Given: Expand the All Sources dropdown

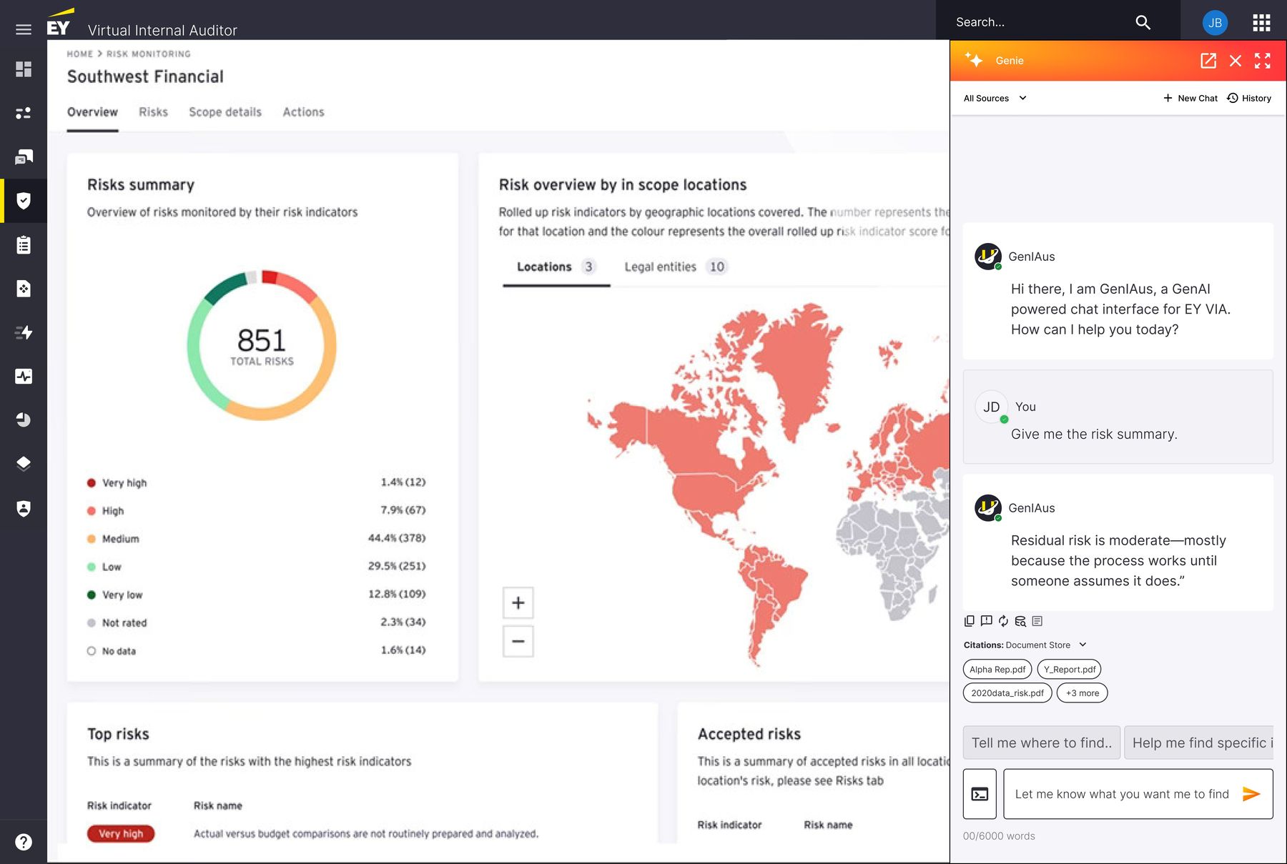Looking at the screenshot, I should 995,98.
